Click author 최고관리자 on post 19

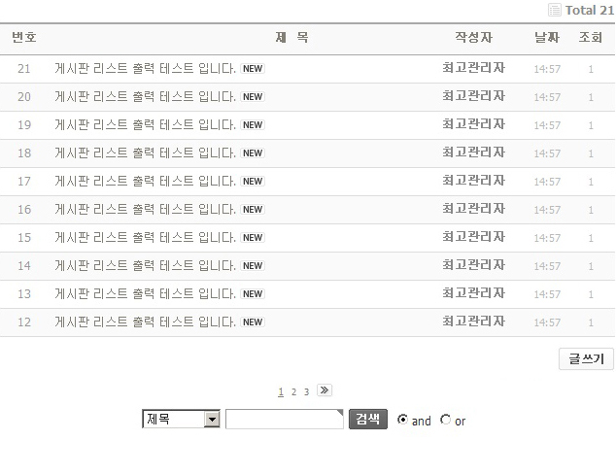[x=473, y=124]
